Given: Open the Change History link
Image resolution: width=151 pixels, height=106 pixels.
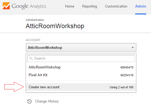Looking at the screenshot, I should [47, 101].
